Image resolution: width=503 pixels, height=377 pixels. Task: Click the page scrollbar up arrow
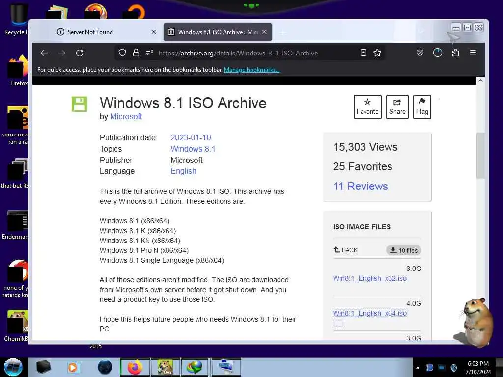pyautogui.click(x=480, y=81)
